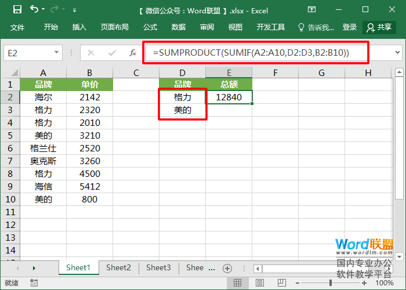Click the Save icon in quick access toolbar

pyautogui.click(x=17, y=10)
